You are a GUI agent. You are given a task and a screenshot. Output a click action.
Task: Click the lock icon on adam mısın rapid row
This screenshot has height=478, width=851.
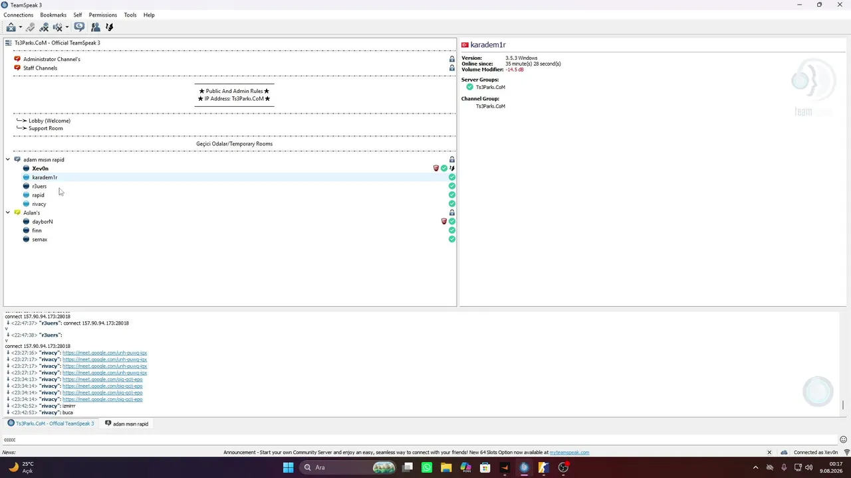point(452,159)
